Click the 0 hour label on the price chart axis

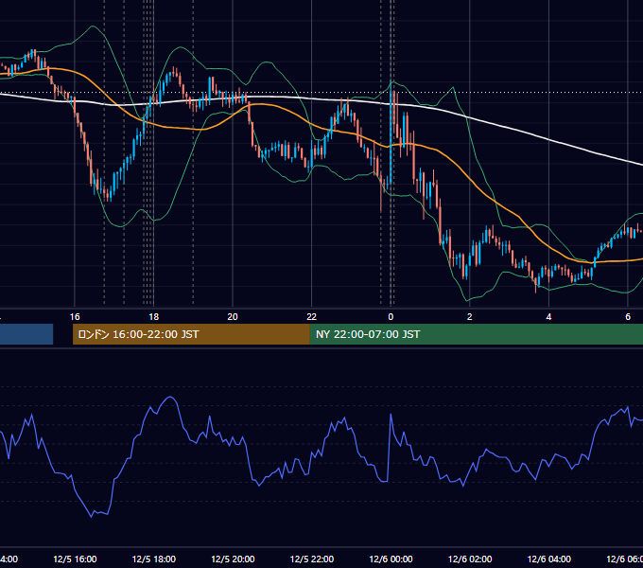391,317
